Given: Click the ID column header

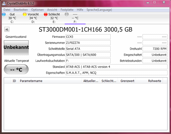Looking at the screenshot, I should click(x=14, y=81).
